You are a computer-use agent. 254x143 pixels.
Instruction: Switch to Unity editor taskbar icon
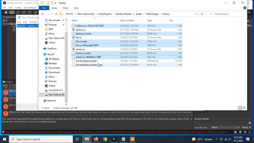[114, 139]
